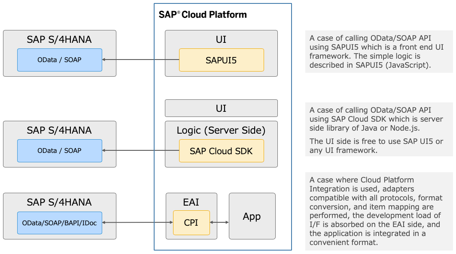Select OData / SOAP box linked to SAP Cloud SDK
456x254 pixels.
[60, 150]
